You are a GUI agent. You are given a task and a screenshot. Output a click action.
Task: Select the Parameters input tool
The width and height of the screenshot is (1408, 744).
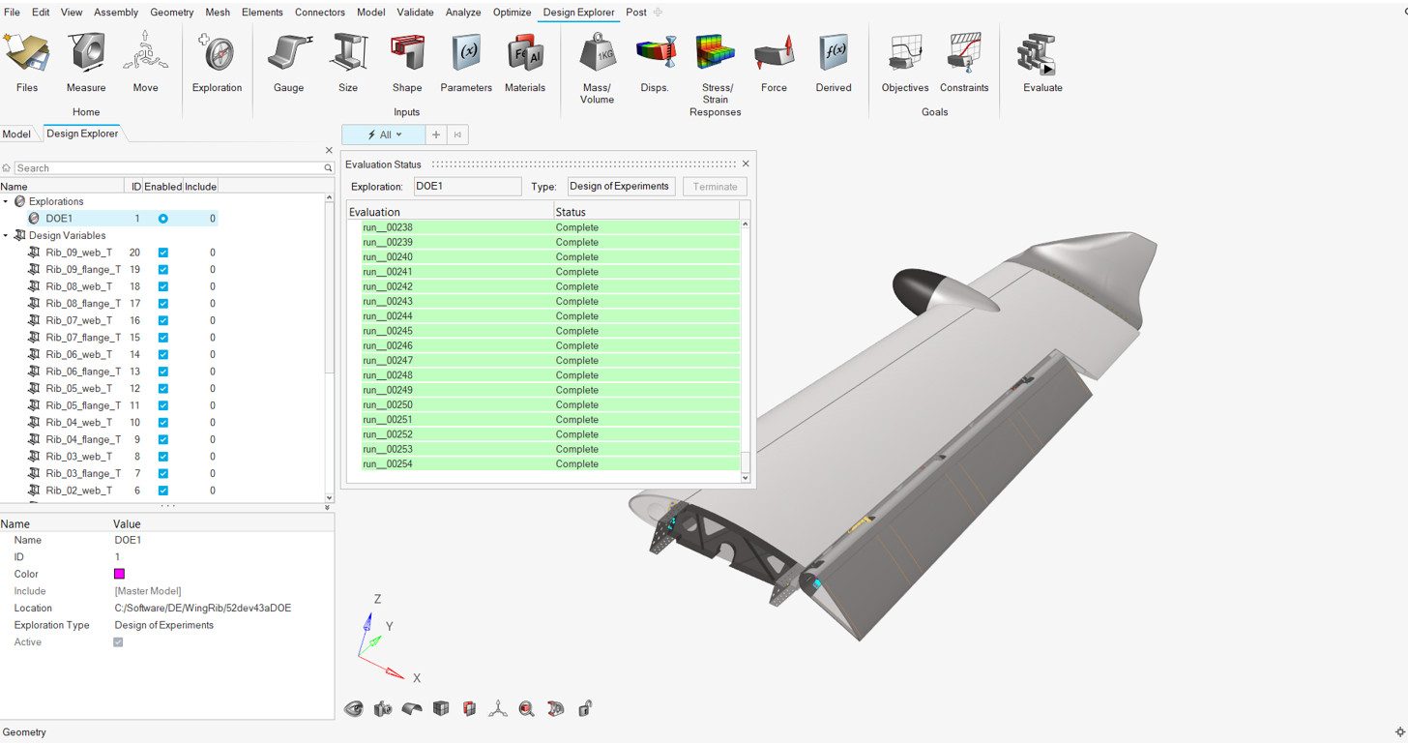pyautogui.click(x=465, y=60)
